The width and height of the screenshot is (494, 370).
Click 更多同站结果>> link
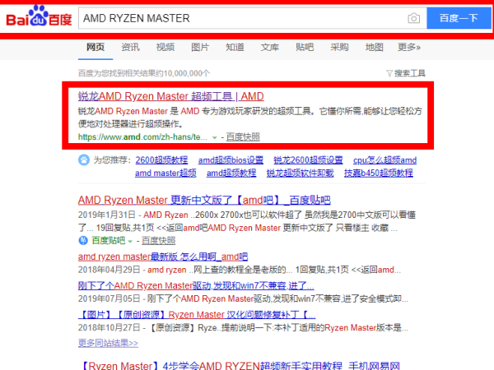108,342
